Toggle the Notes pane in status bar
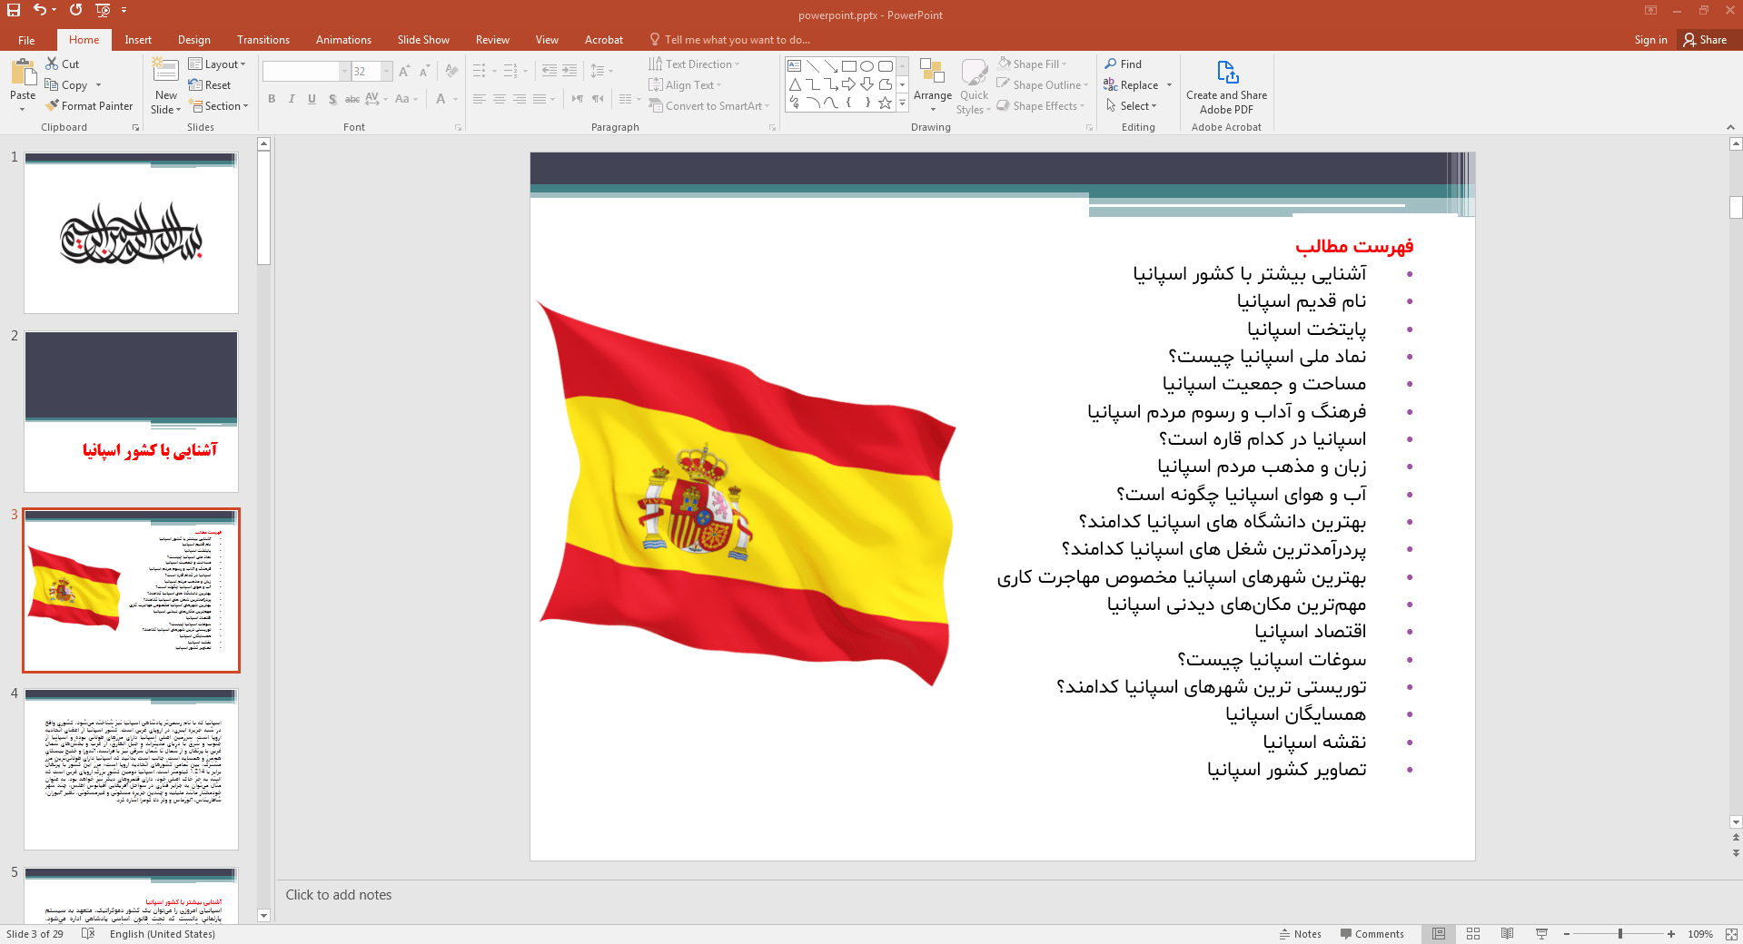The height and width of the screenshot is (944, 1743). [x=1300, y=934]
